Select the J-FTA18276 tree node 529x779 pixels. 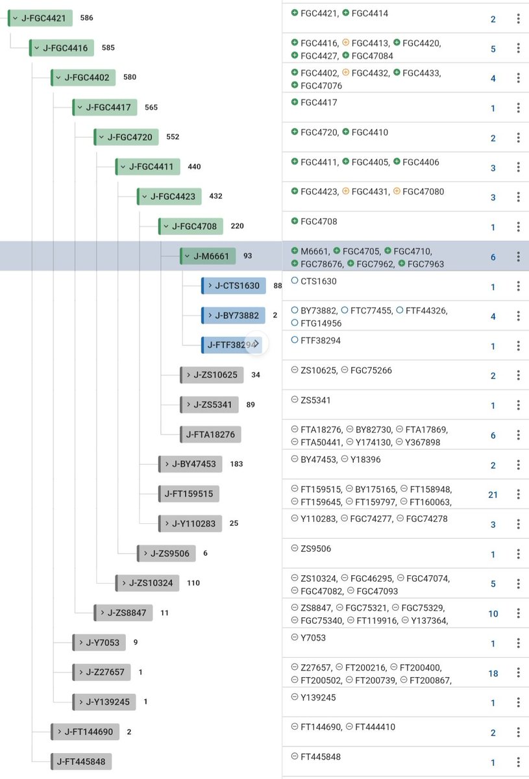tap(210, 434)
